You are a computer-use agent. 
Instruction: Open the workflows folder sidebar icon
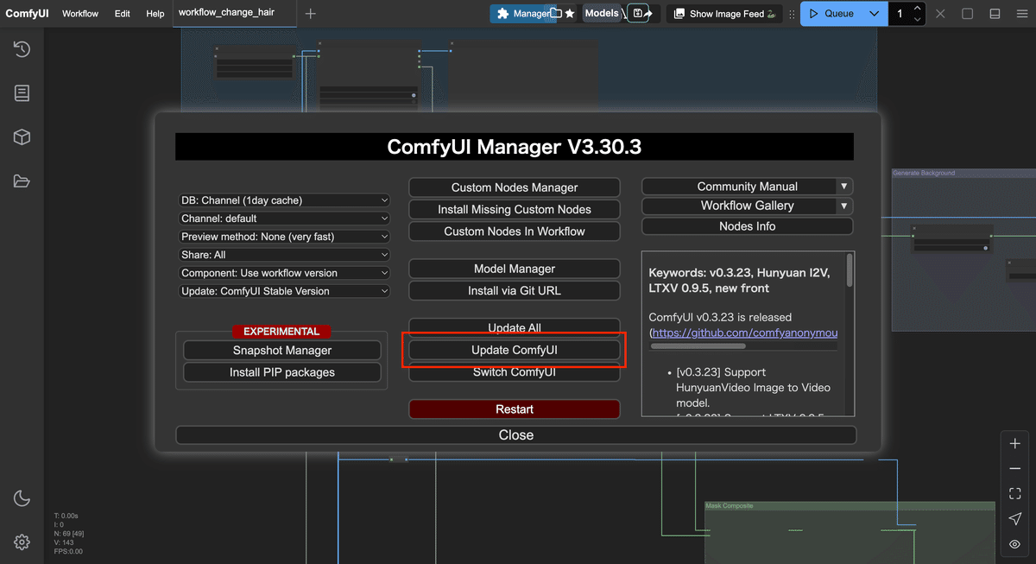click(x=22, y=181)
